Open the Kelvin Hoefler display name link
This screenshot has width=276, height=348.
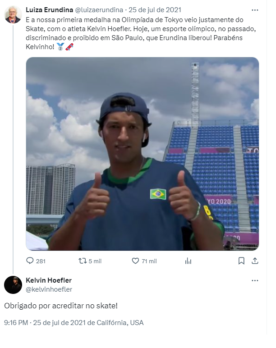(49, 280)
